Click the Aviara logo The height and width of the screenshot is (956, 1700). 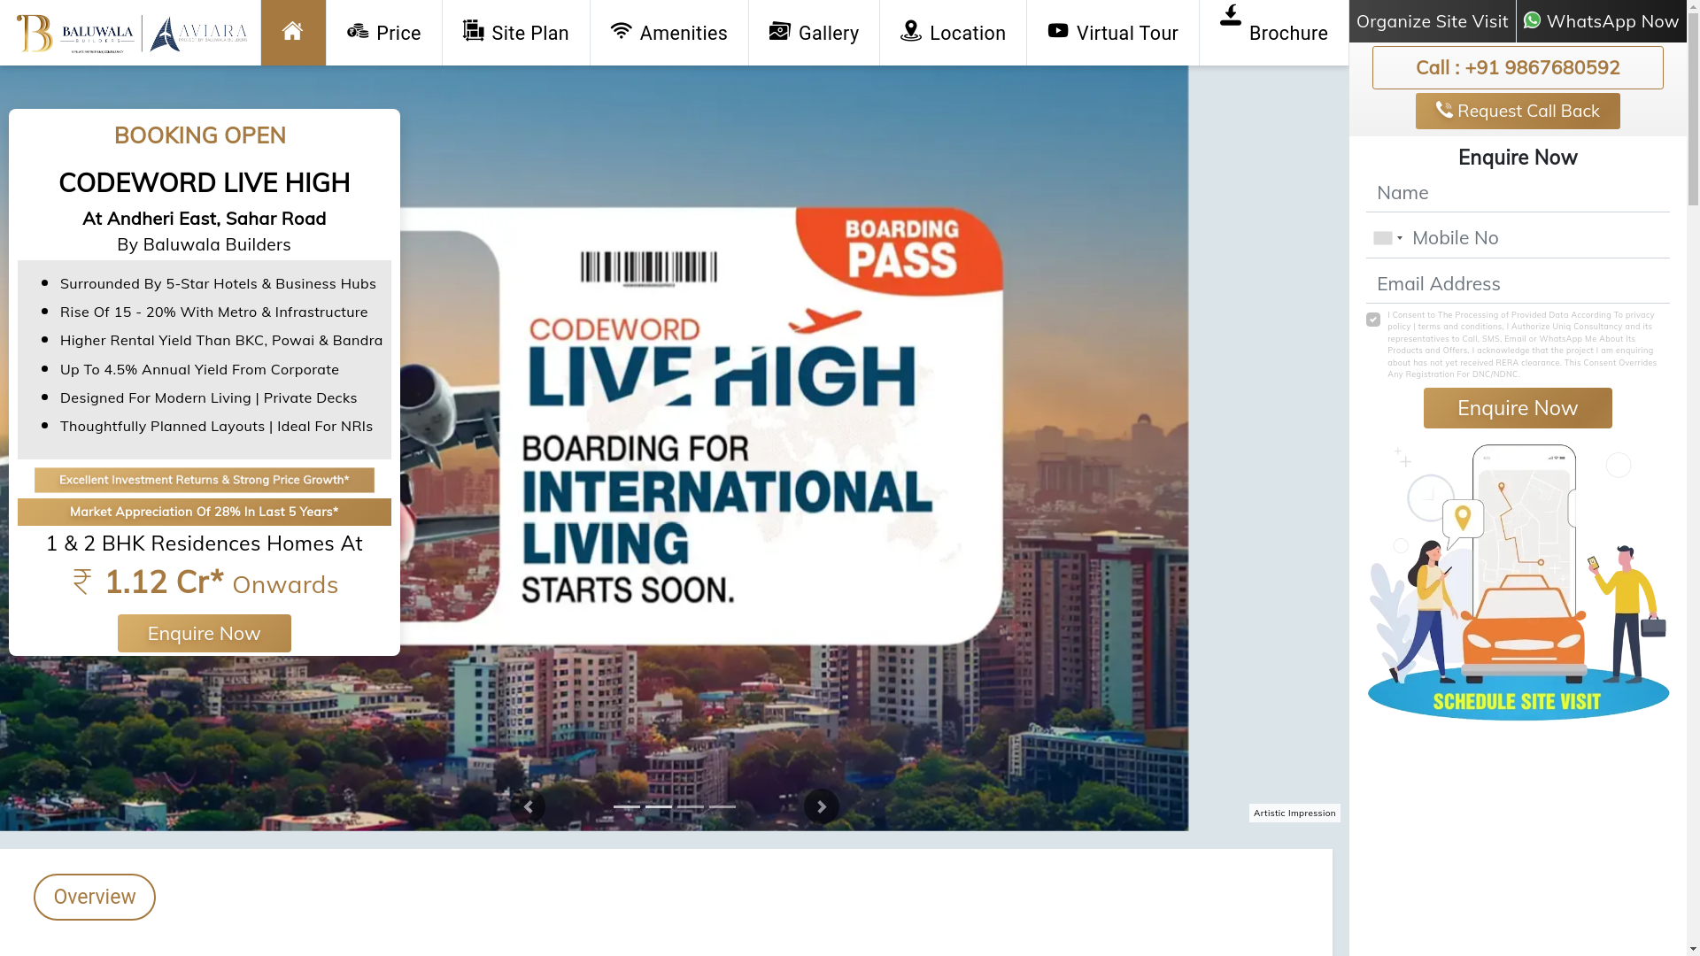[x=198, y=34]
